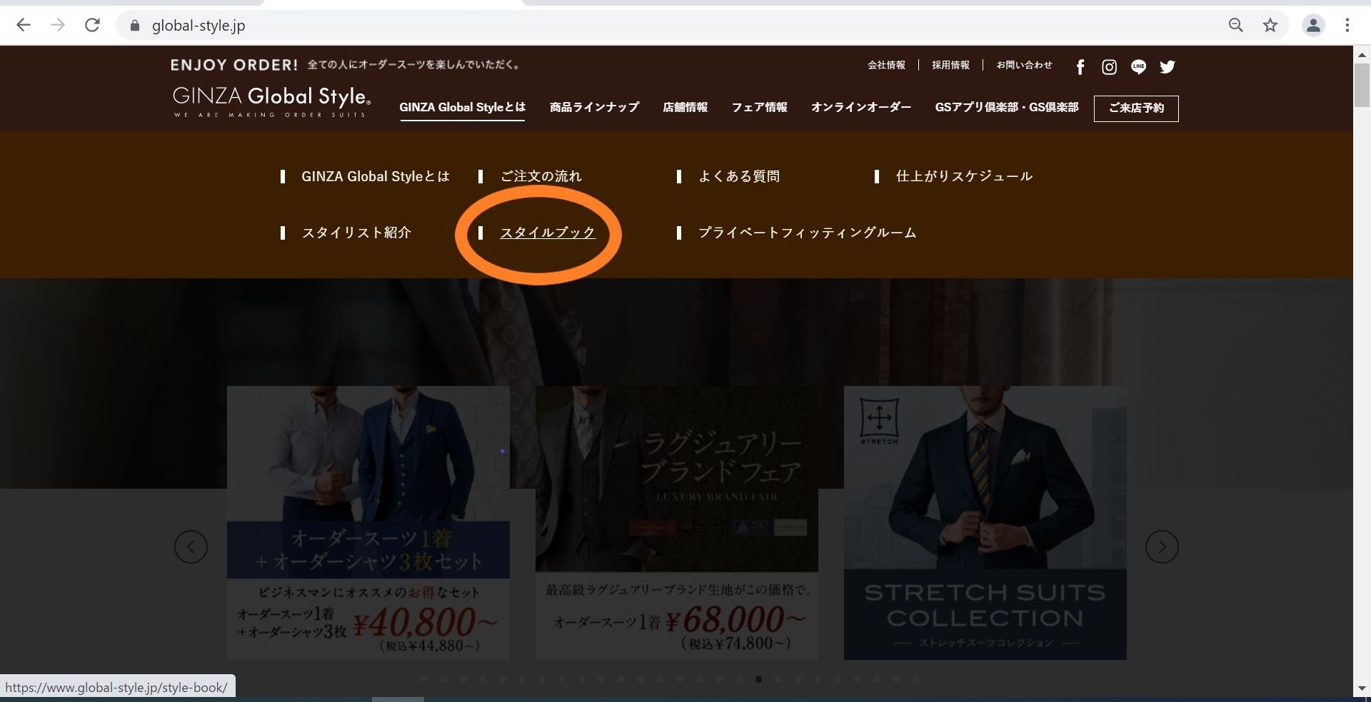
Task: Open the Stretch Suits Collection banner
Action: click(x=985, y=522)
